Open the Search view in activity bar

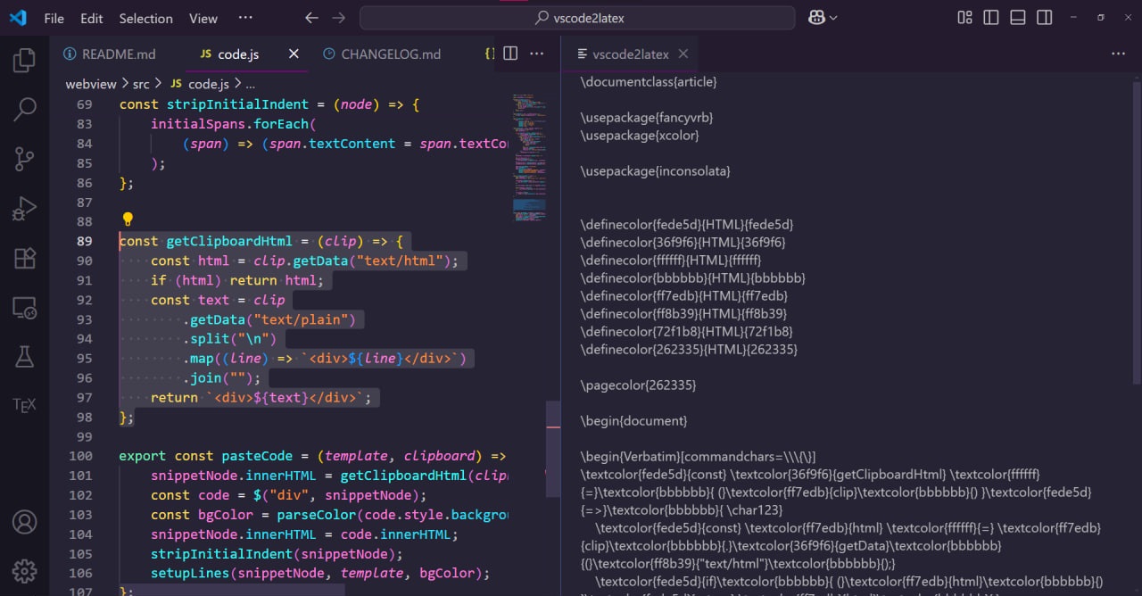[x=24, y=110]
